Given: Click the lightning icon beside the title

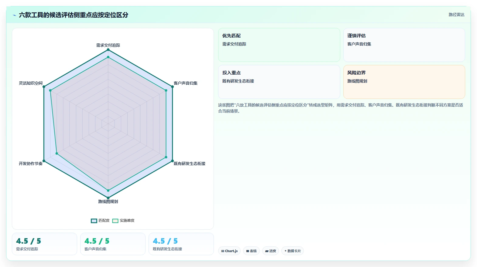Looking at the screenshot, I should tap(14, 15).
